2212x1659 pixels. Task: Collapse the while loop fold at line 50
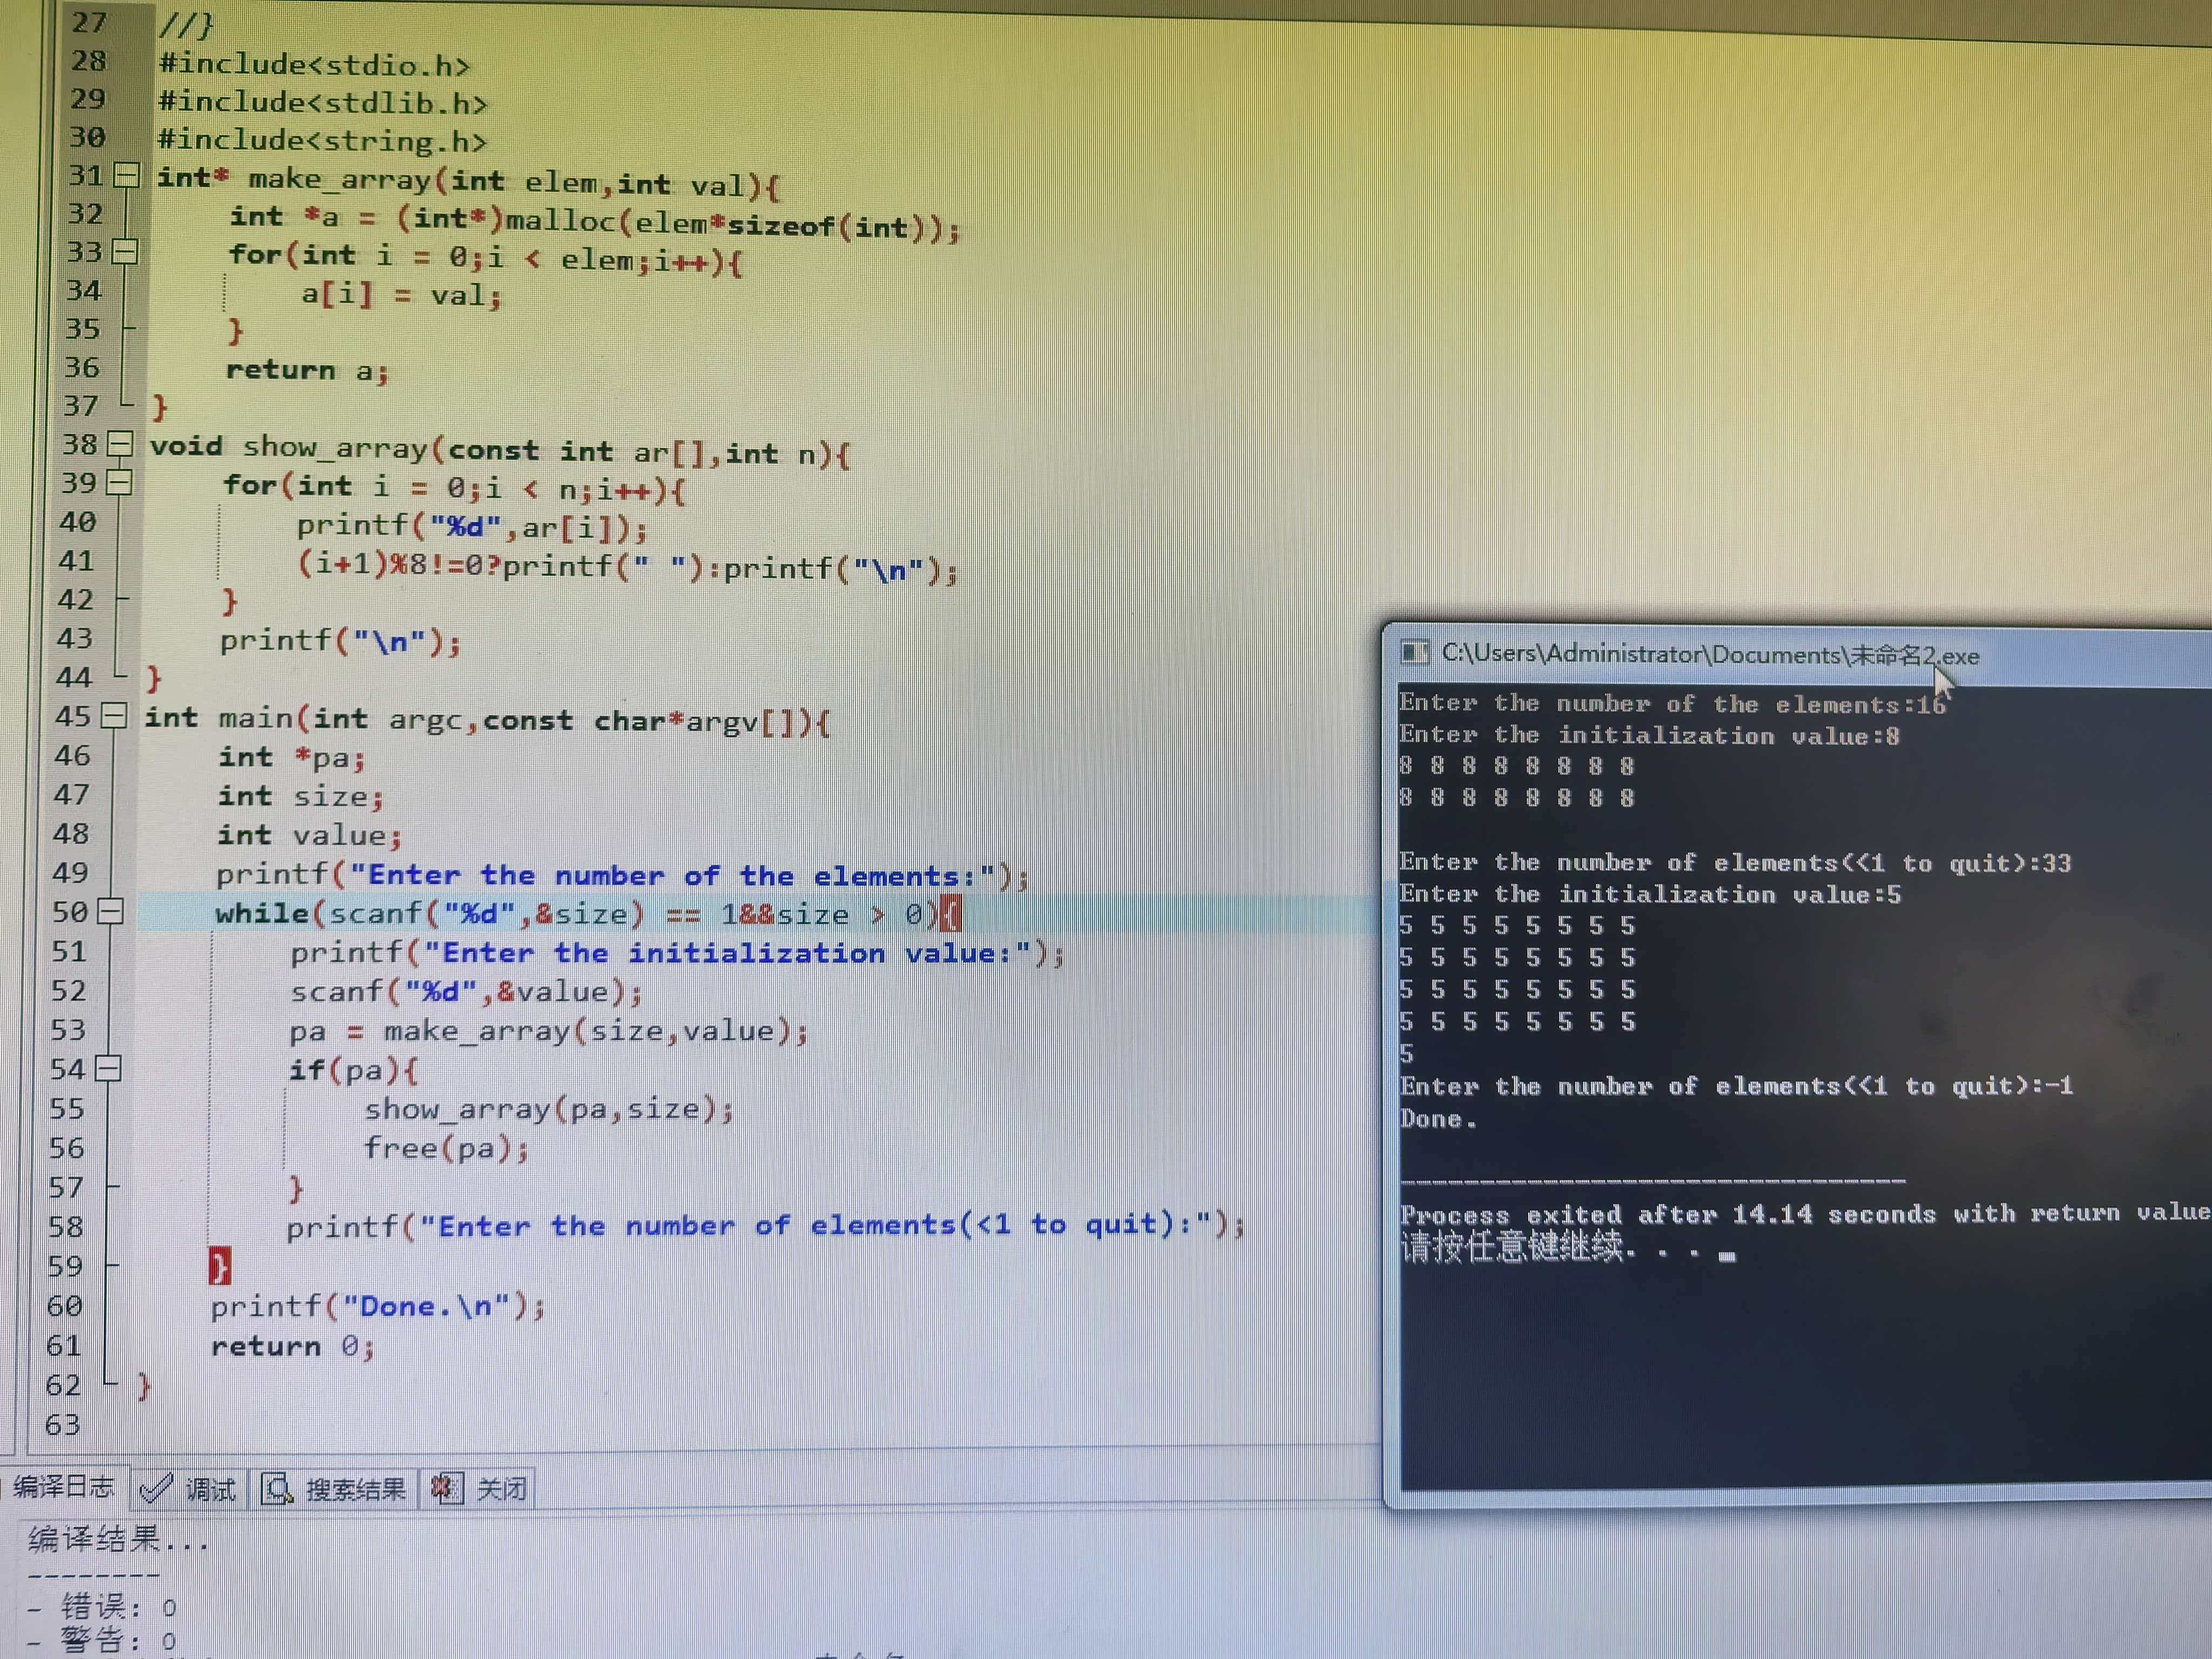click(x=111, y=912)
